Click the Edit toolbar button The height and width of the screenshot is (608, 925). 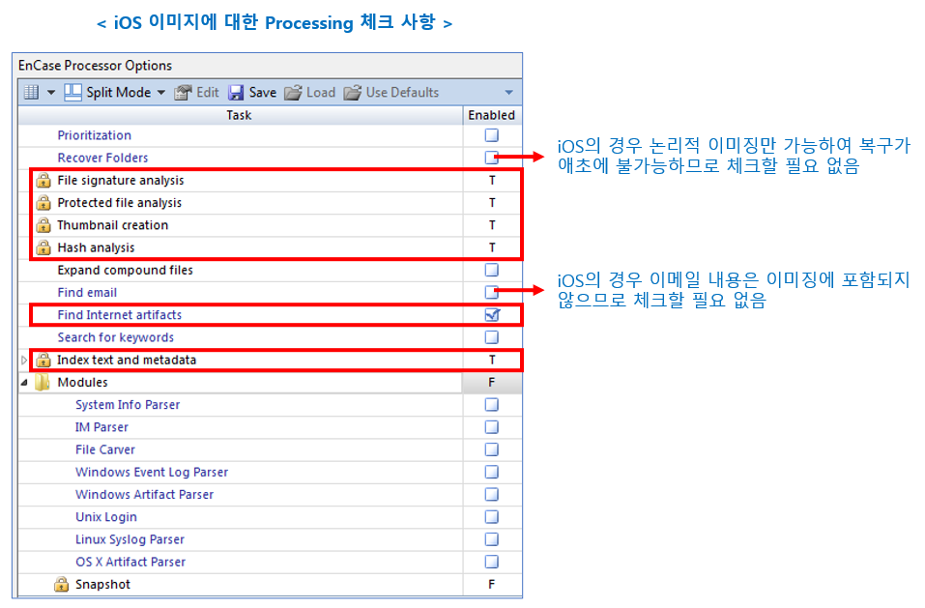(x=196, y=92)
